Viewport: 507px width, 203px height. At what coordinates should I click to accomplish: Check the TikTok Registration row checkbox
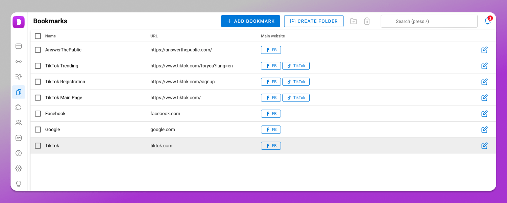tap(38, 82)
